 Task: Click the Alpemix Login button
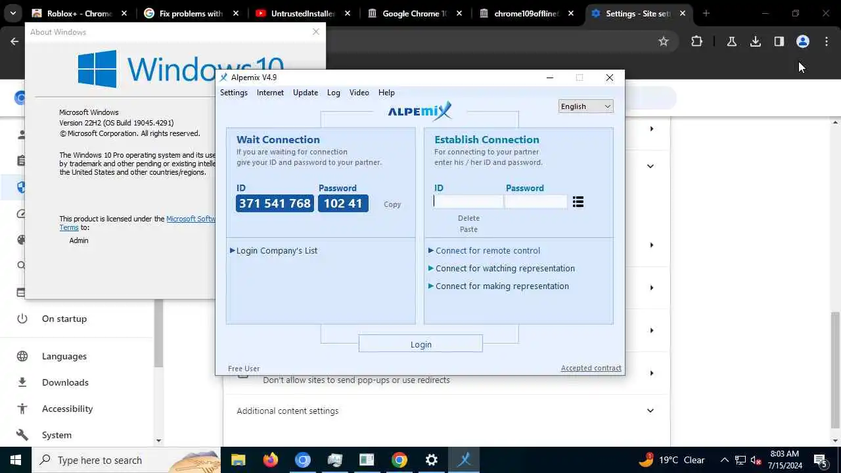click(420, 344)
